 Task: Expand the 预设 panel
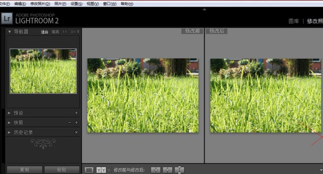[9, 113]
